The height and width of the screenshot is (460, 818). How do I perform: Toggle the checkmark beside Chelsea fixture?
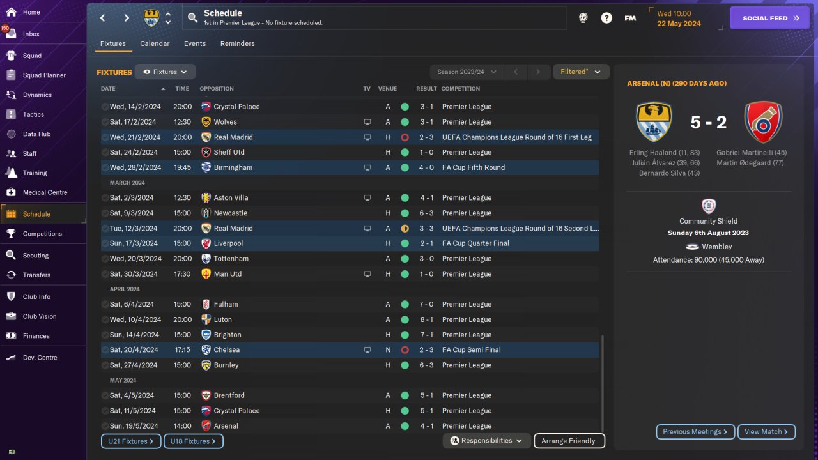[x=105, y=350]
